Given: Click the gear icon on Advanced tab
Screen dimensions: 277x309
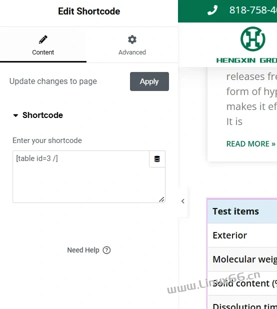Looking at the screenshot, I should coord(132,39).
